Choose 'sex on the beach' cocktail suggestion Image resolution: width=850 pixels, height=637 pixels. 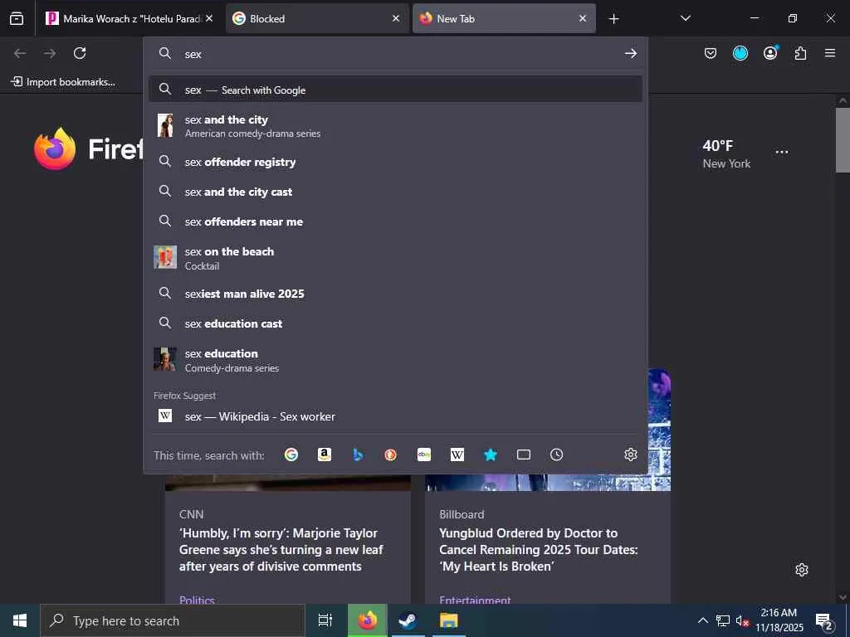(x=395, y=258)
